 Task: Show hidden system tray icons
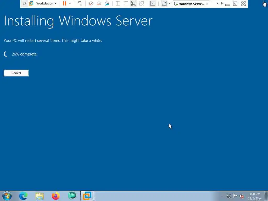[x=222, y=196]
